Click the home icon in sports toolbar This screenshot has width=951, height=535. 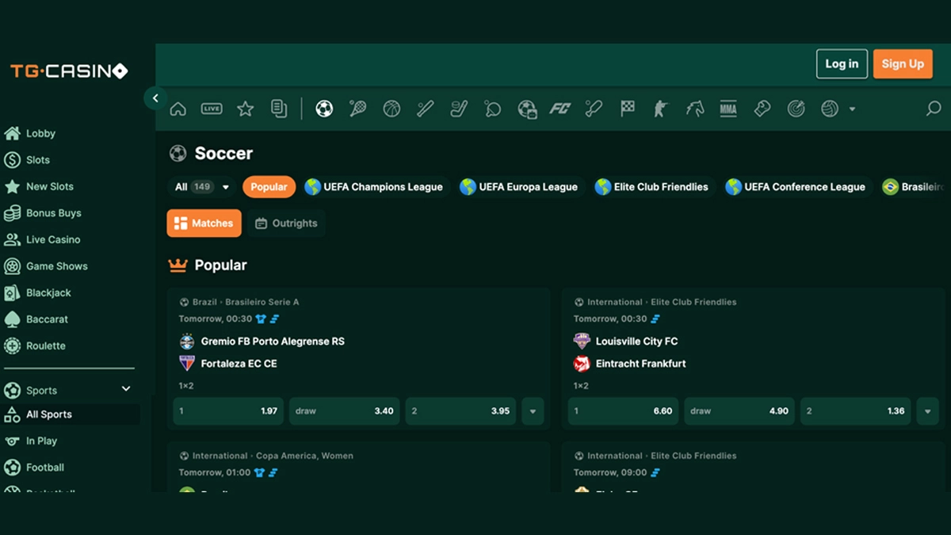(178, 109)
